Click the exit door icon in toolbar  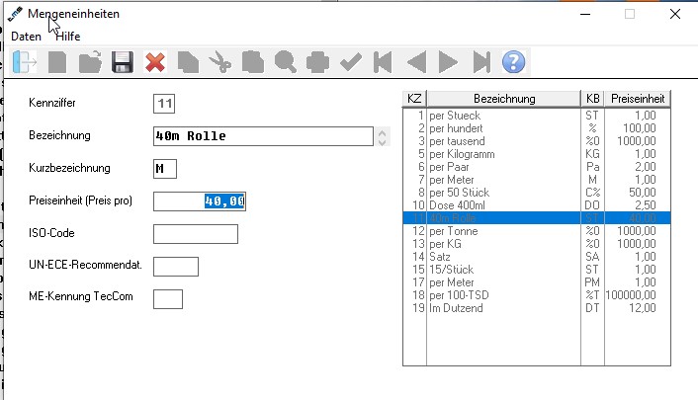25,62
